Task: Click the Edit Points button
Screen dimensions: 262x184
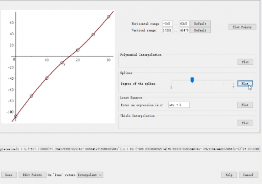Action: pos(32,175)
